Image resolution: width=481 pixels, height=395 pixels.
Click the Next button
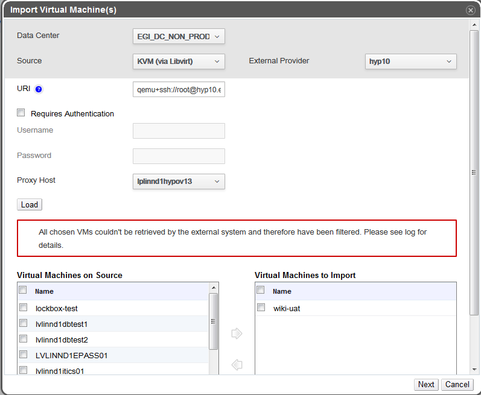(x=426, y=384)
